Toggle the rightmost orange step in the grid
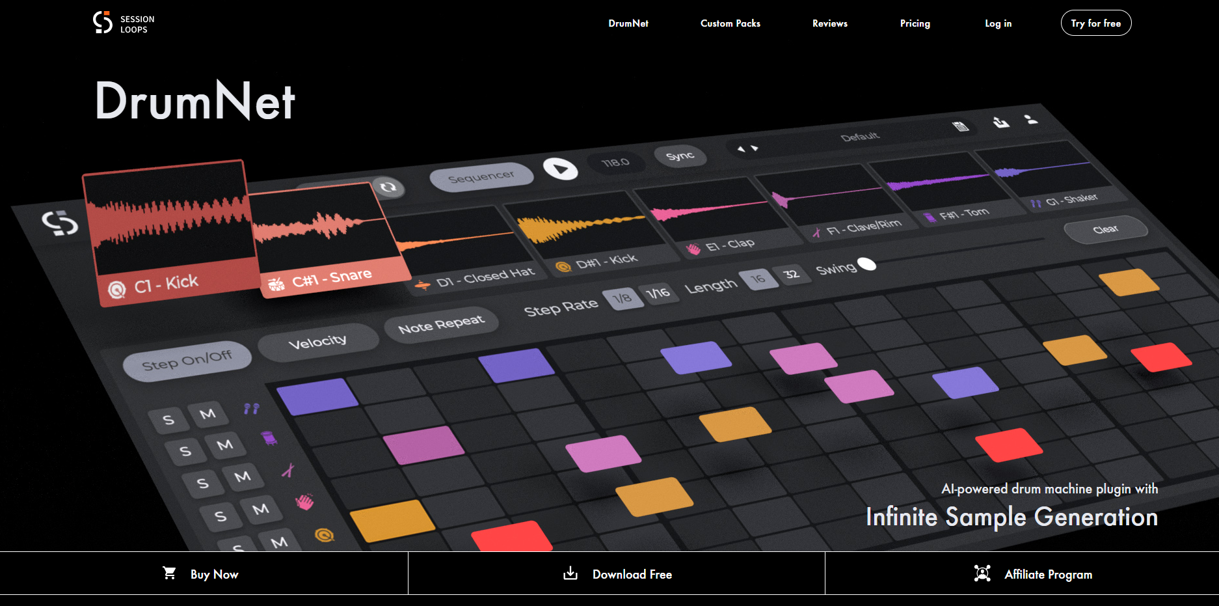 point(1129,282)
